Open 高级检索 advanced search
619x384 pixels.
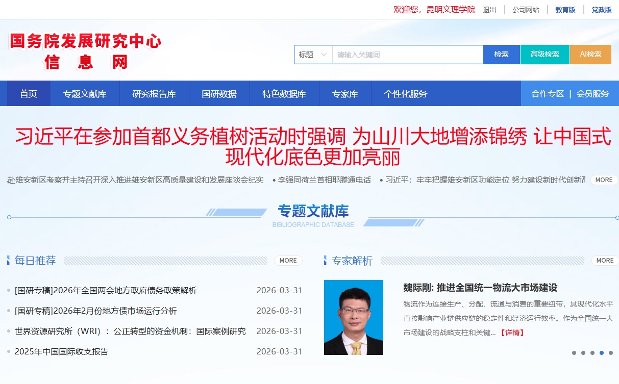[544, 54]
